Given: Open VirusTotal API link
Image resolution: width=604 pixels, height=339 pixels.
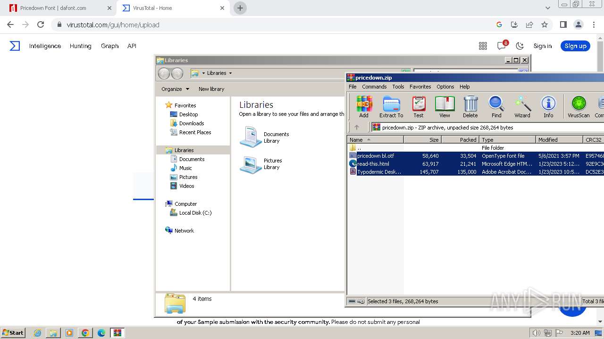Looking at the screenshot, I should (x=132, y=46).
